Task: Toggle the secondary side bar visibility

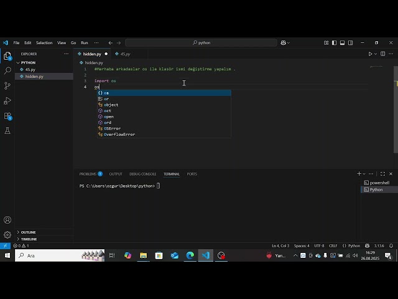Action: 351,43
